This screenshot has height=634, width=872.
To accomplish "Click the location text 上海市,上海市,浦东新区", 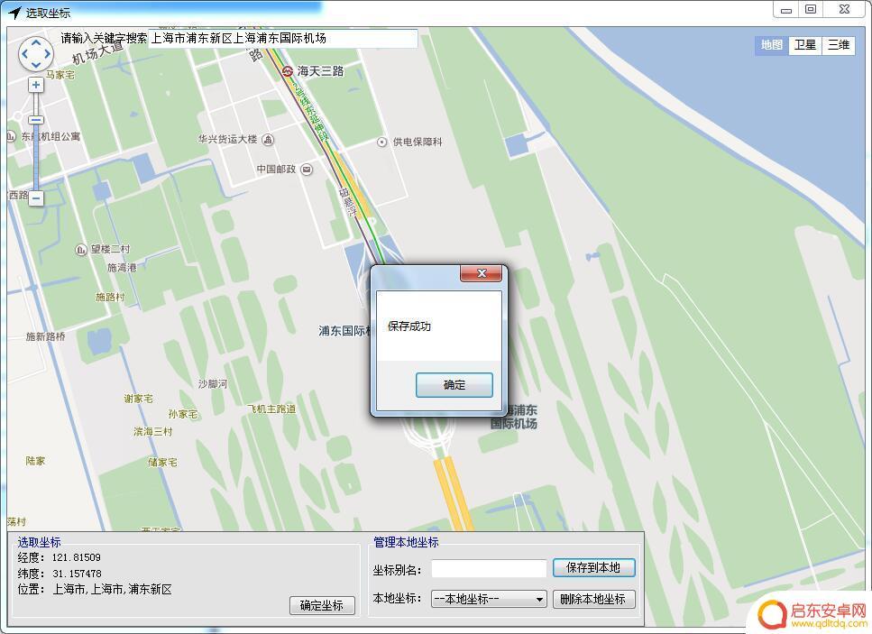I will point(112,590).
